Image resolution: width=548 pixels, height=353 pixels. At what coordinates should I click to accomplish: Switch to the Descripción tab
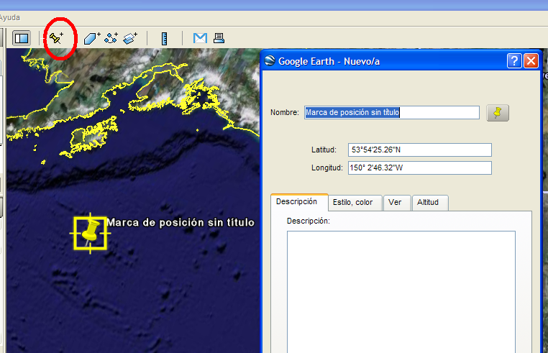click(299, 202)
